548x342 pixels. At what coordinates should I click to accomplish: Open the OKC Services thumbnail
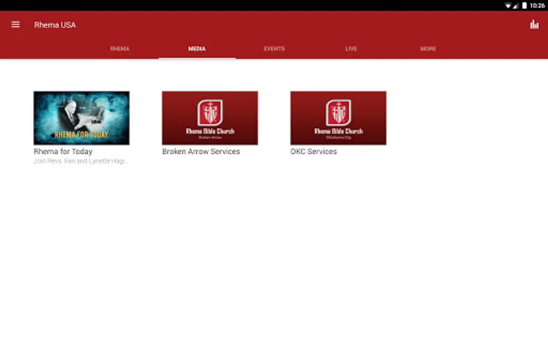click(338, 118)
